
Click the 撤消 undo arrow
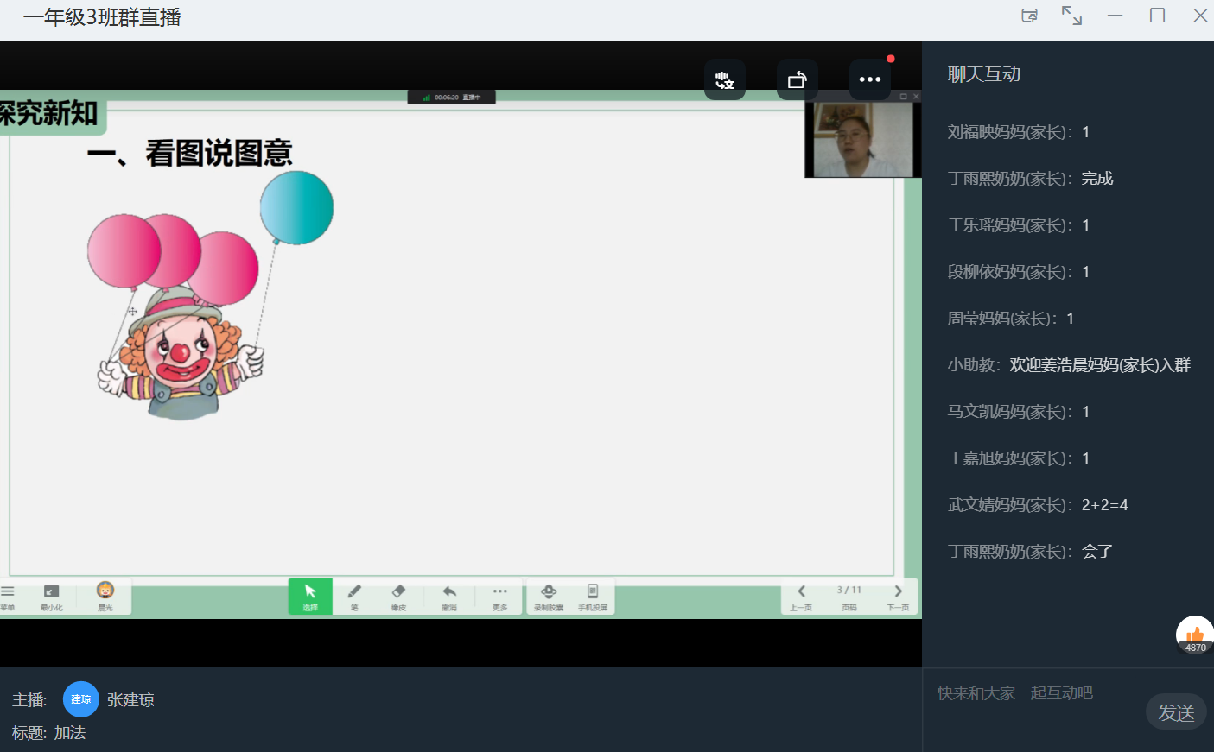449,596
